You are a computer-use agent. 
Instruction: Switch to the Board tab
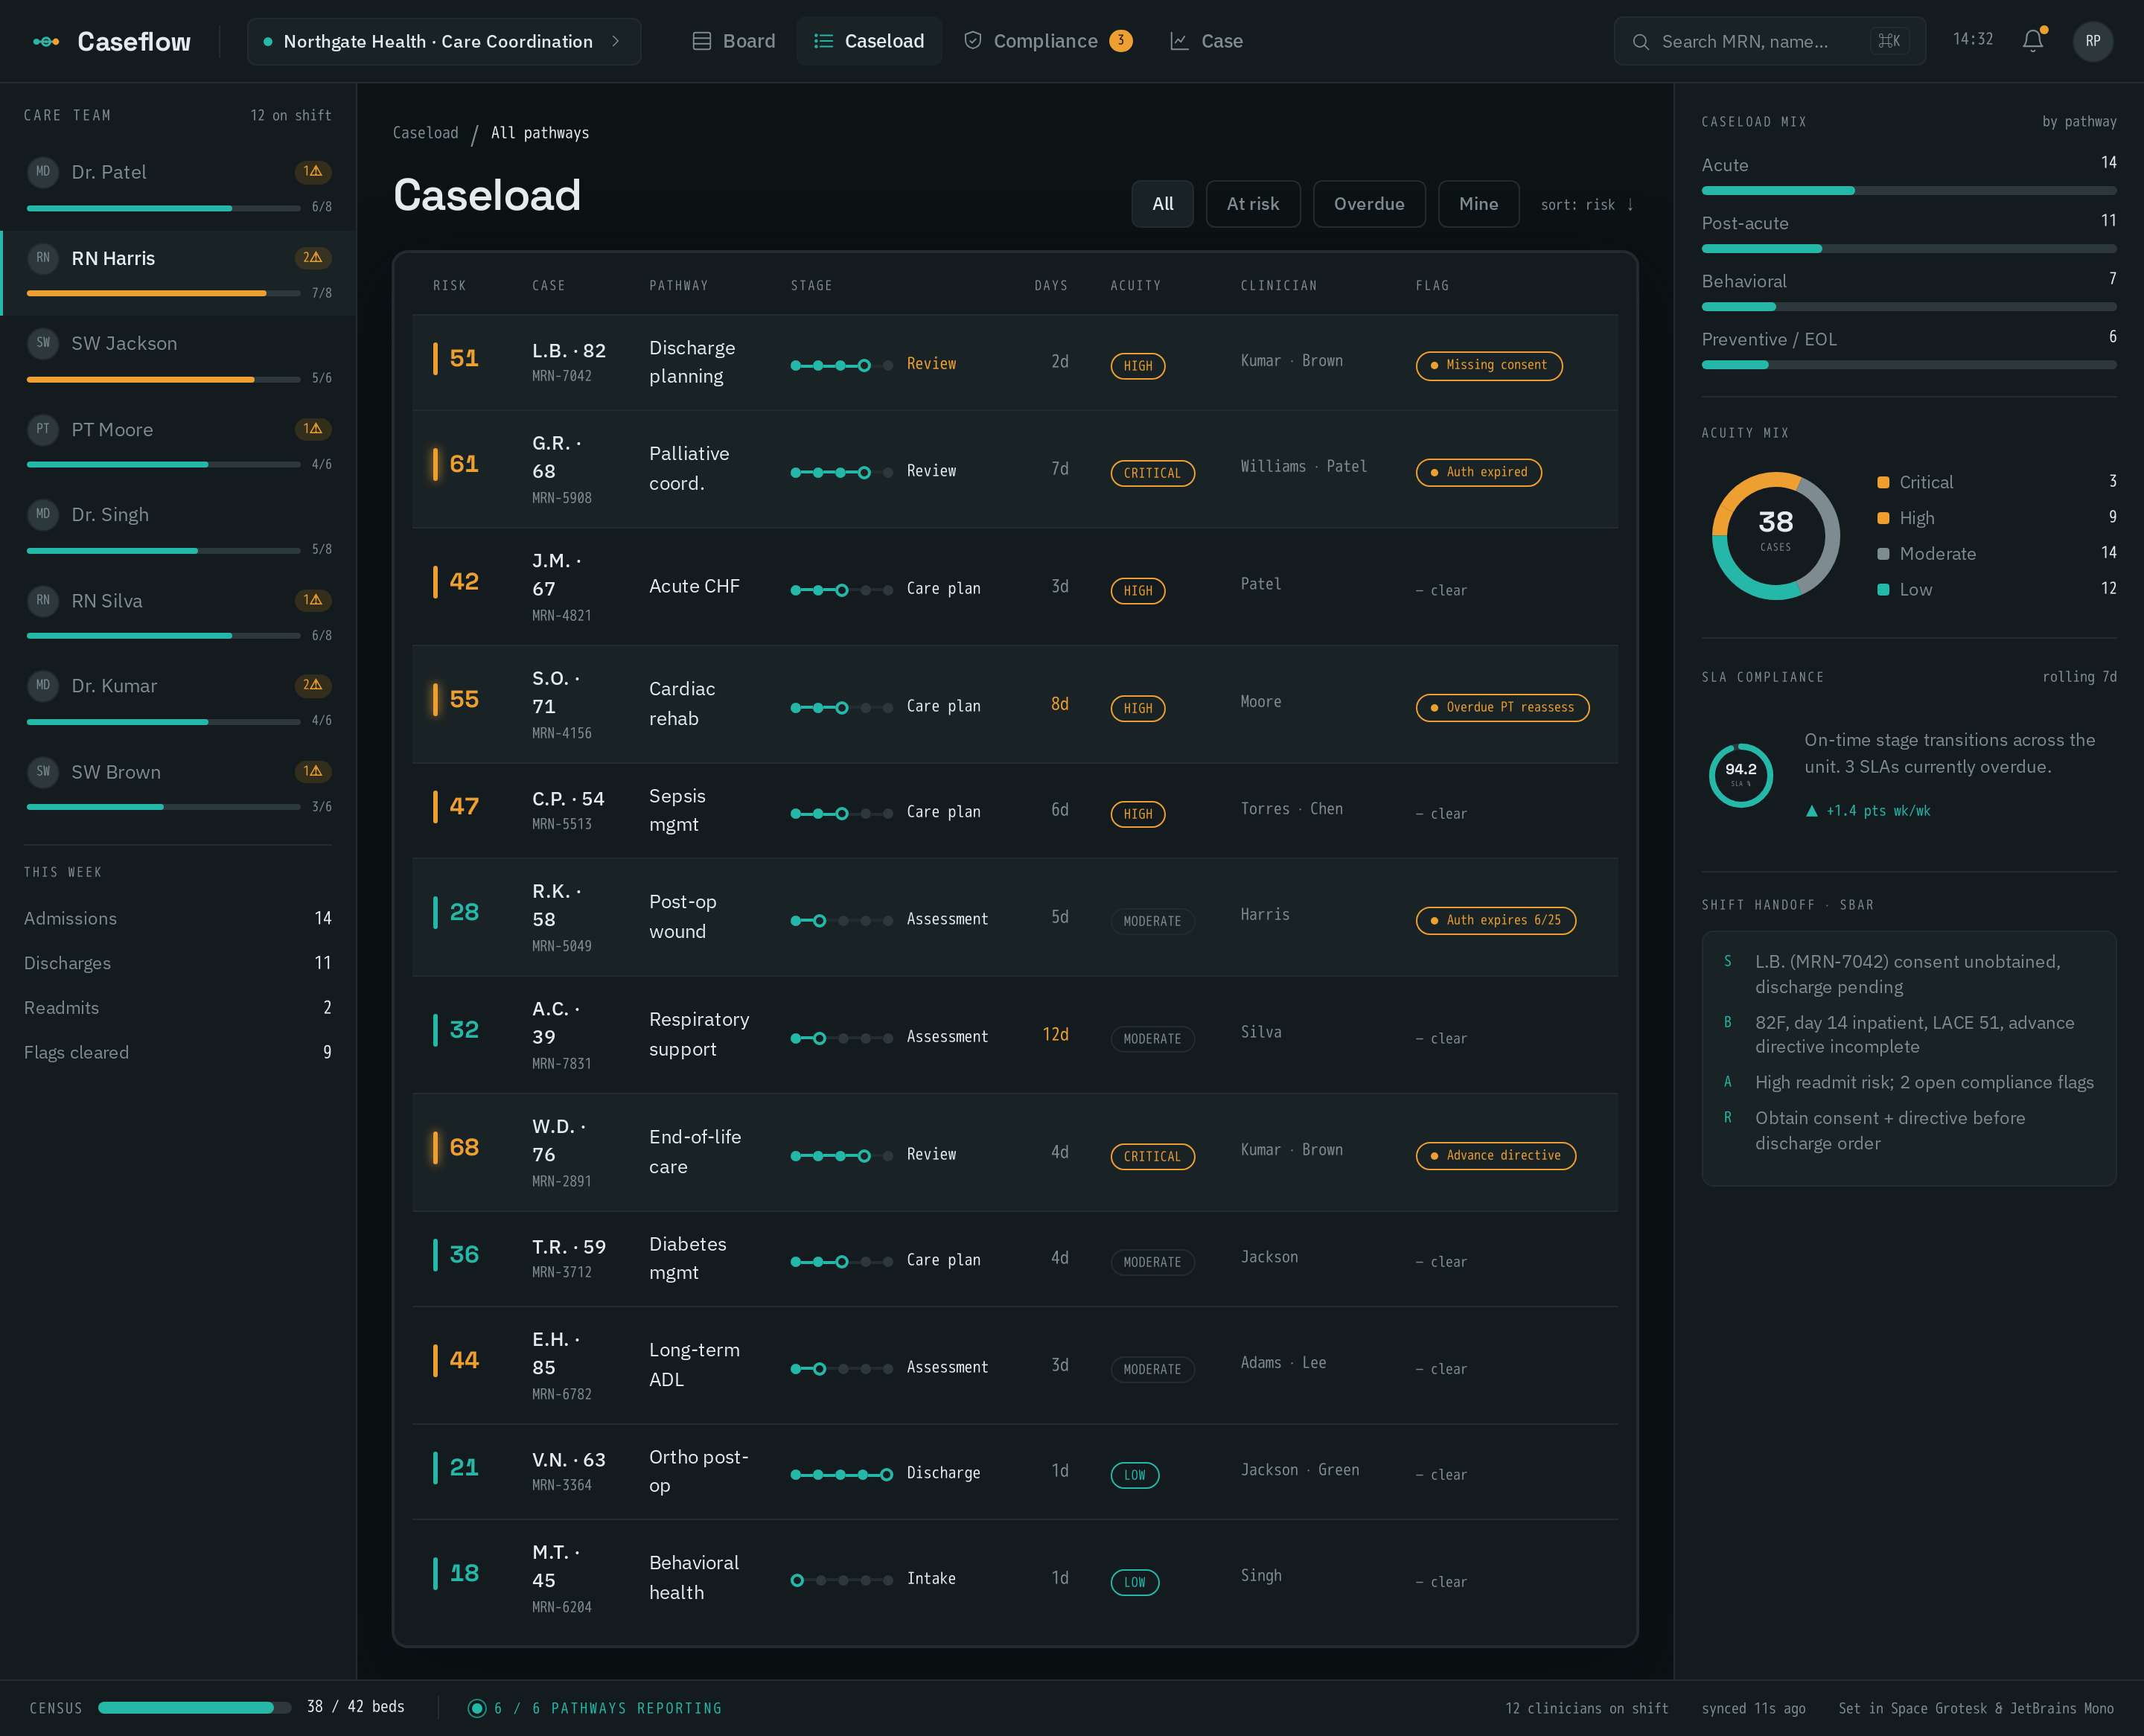pyautogui.click(x=734, y=41)
